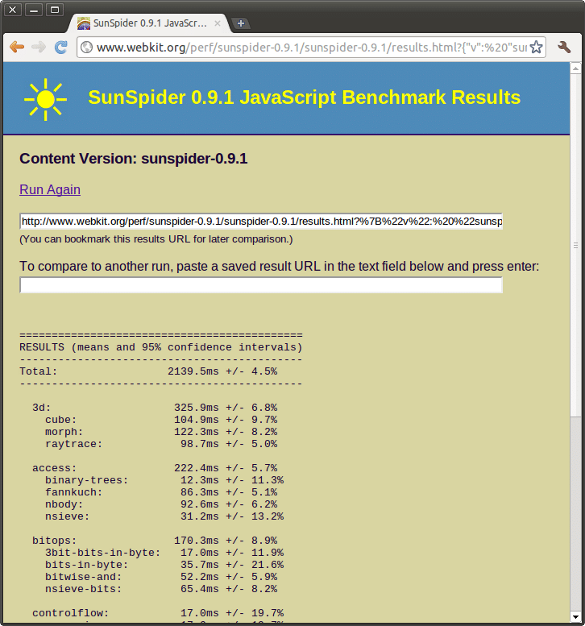Click the nbody: 92.6ms row

click(x=161, y=504)
